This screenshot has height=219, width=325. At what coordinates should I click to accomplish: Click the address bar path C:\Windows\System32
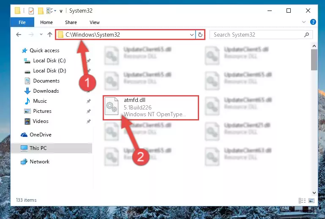pyautogui.click(x=93, y=35)
